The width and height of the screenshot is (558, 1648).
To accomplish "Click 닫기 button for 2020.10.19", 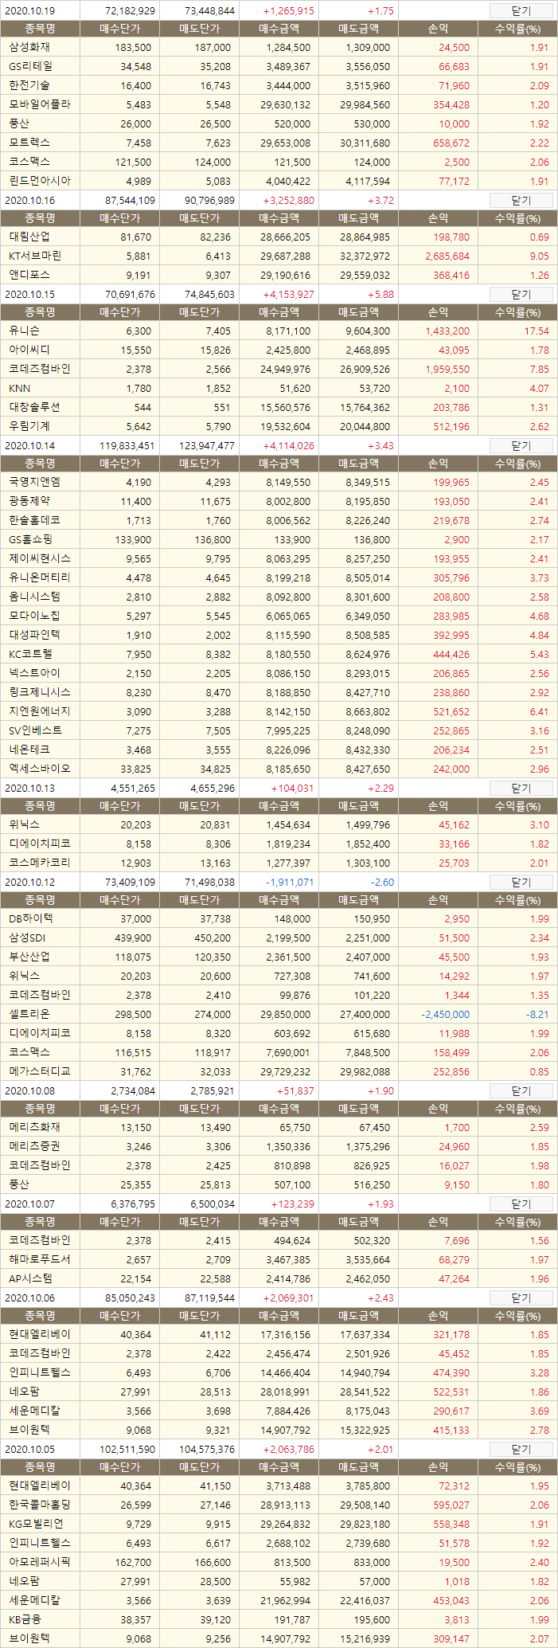I will pyautogui.click(x=521, y=11).
